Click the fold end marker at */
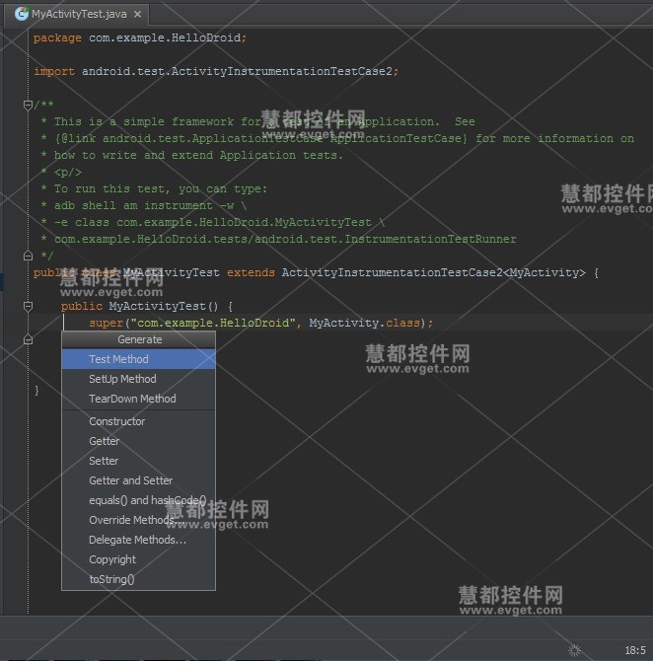Screen dimensions: 653x661 pyautogui.click(x=28, y=256)
